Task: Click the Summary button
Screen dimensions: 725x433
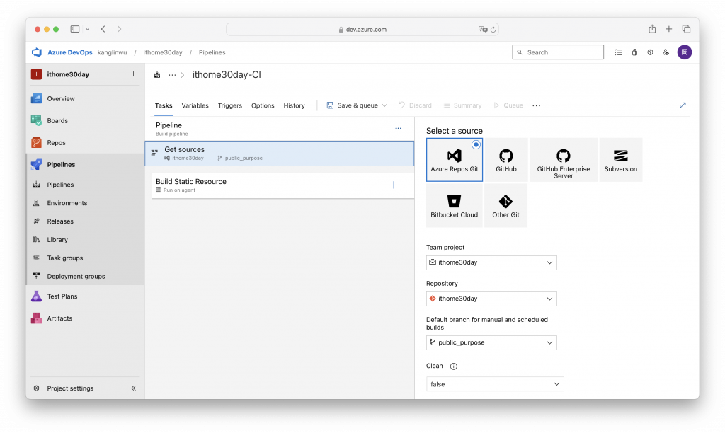Action: pyautogui.click(x=462, y=105)
